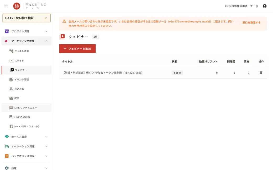273x170 pixels.
Task: Click the red YASHIRO logo
Action: [17, 6]
